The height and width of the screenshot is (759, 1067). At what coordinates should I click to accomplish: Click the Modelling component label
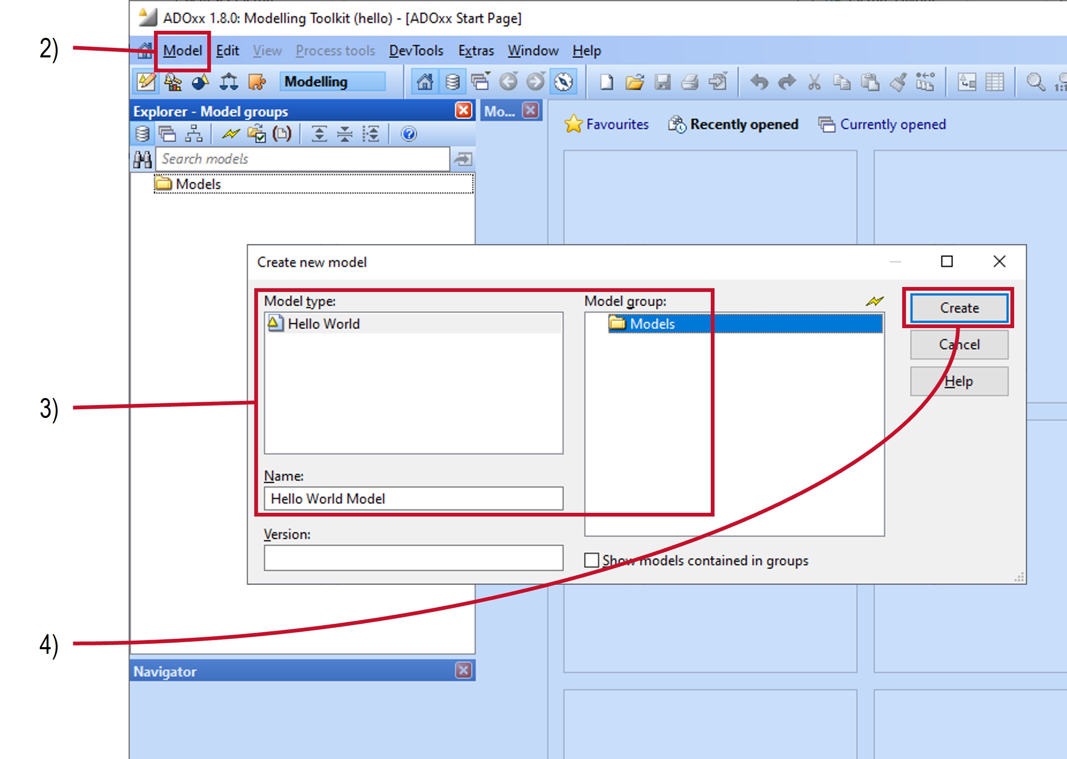tap(333, 82)
